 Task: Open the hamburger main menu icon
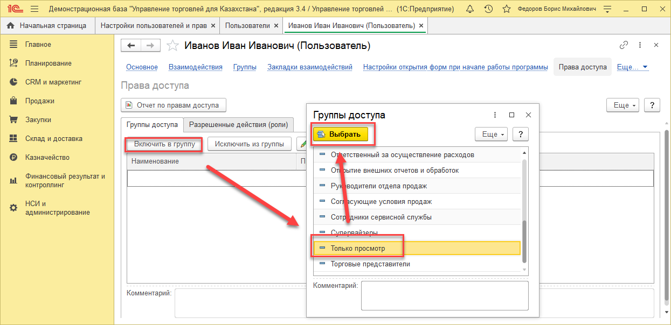(34, 9)
